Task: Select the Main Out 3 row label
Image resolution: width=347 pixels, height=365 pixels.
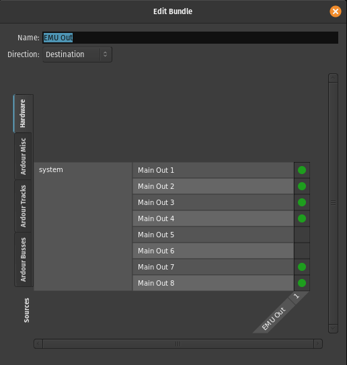Action: click(x=213, y=202)
